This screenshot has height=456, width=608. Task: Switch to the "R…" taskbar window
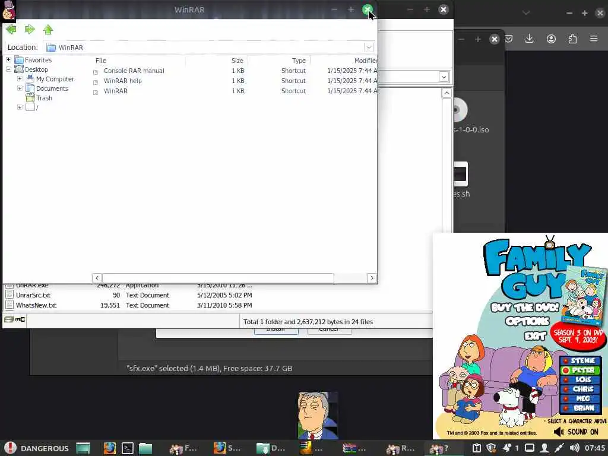tap(400, 448)
